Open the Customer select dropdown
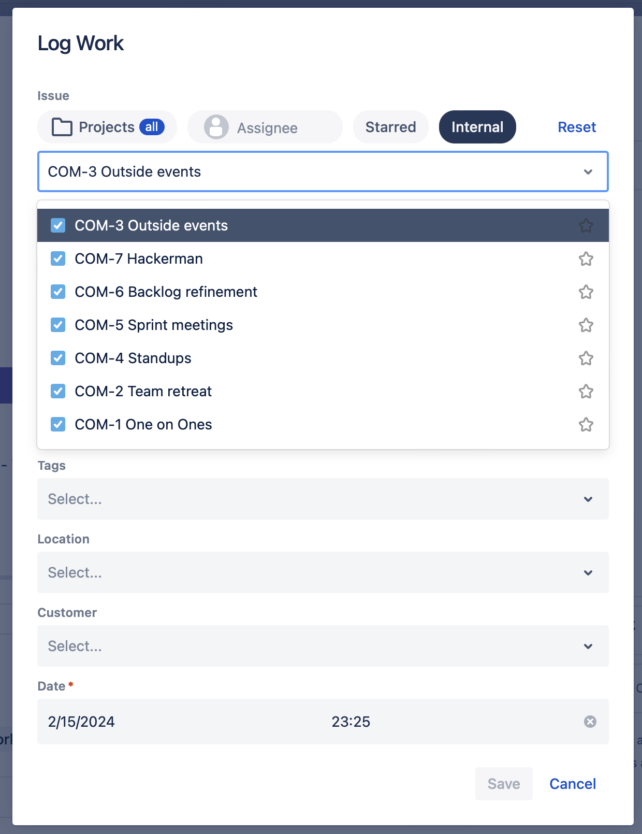The image size is (642, 834). pyautogui.click(x=323, y=646)
